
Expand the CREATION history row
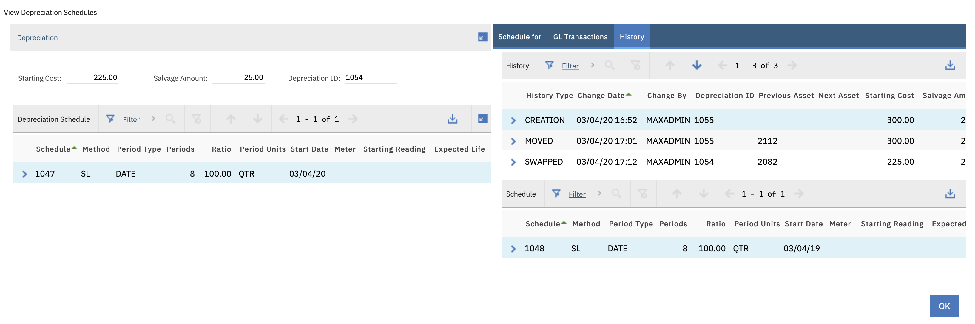pyautogui.click(x=514, y=120)
